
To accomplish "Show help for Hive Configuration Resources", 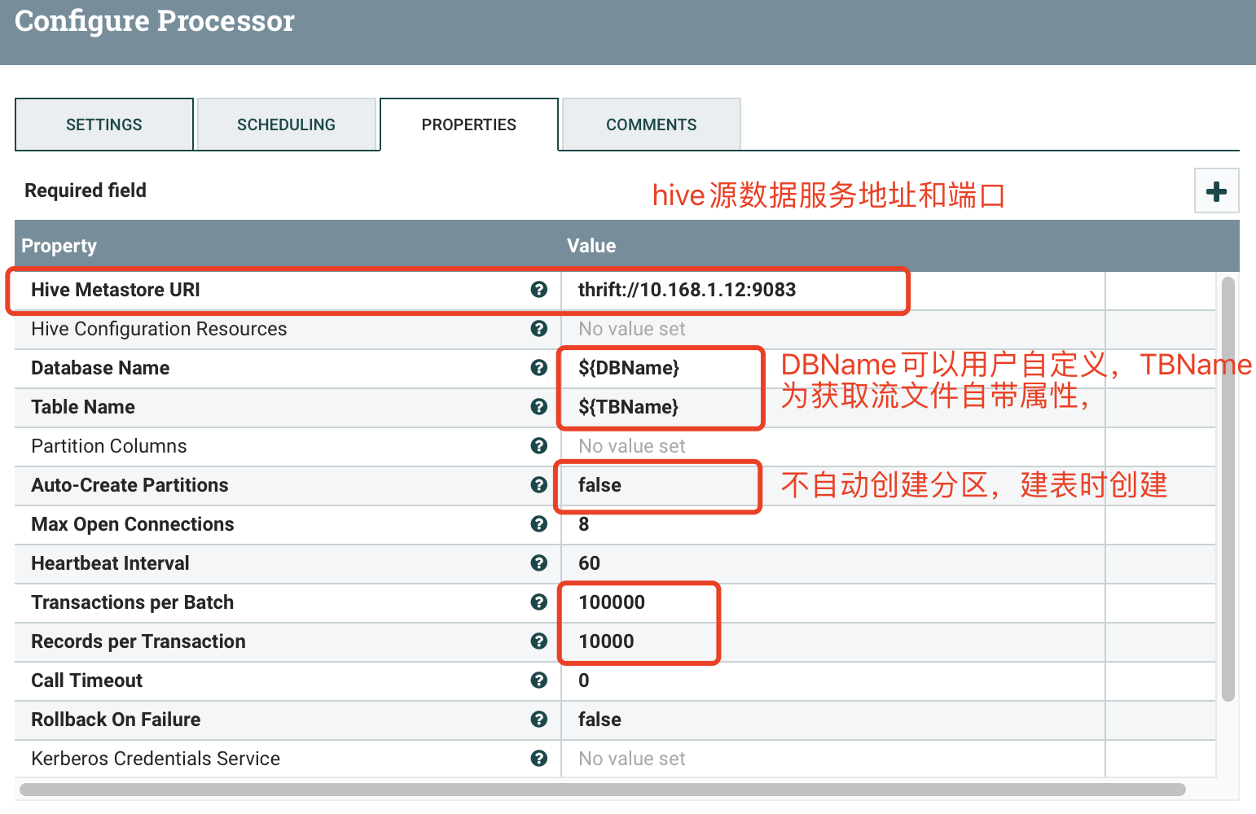I will coord(538,329).
